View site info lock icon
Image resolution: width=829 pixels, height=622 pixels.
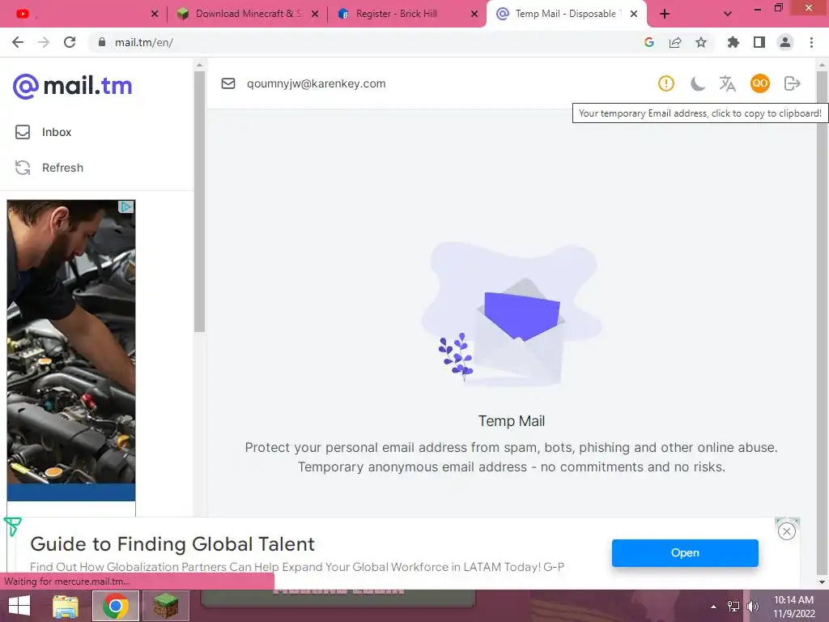tap(102, 42)
